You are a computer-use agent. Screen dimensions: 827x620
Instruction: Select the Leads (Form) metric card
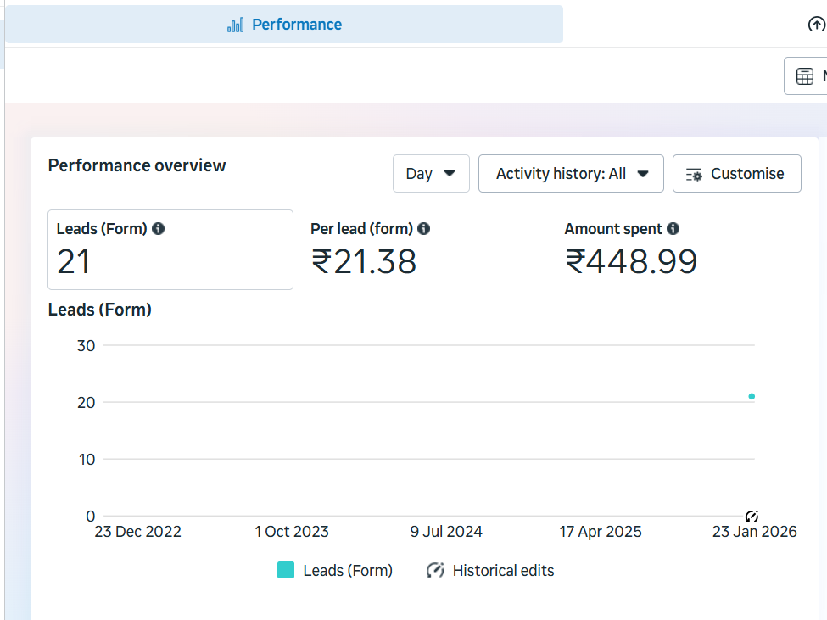tap(170, 250)
